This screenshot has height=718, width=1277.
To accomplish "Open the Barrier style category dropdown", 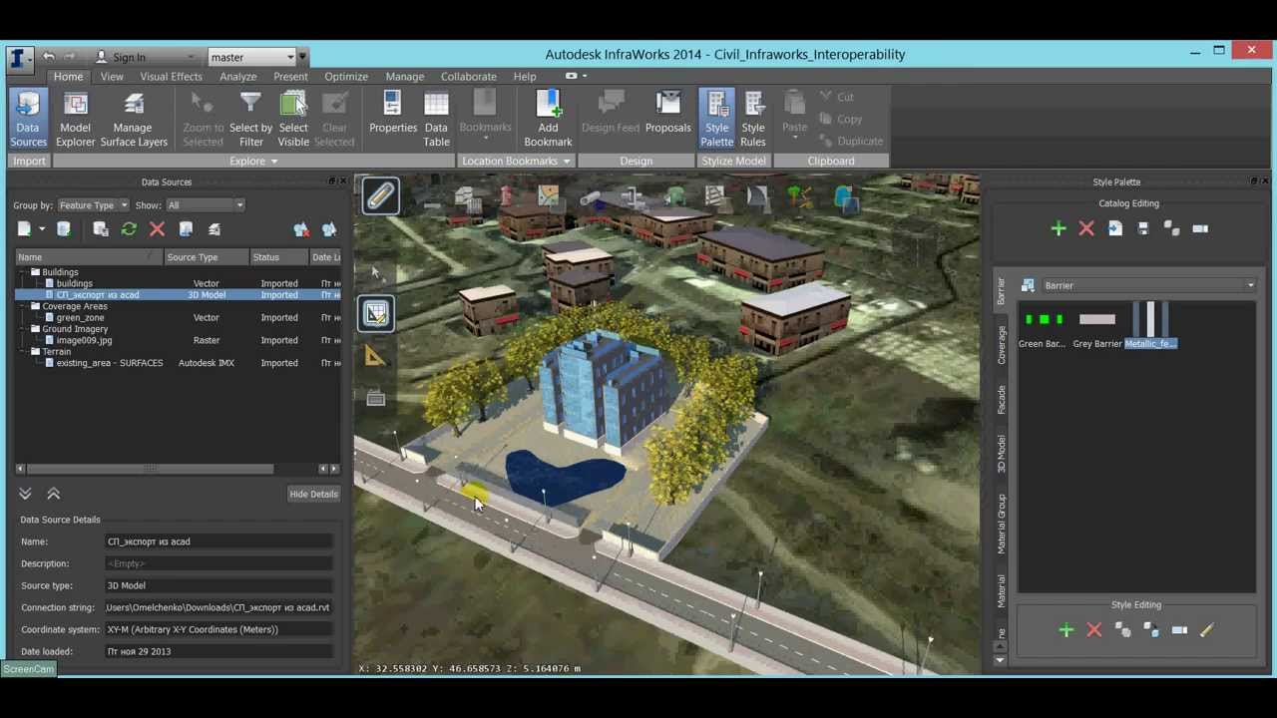I will pos(1148,285).
